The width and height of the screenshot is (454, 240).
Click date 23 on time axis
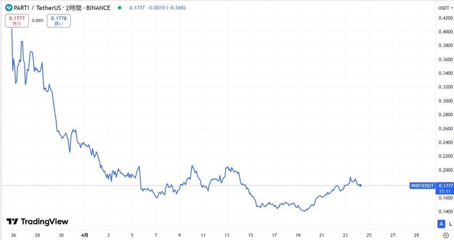pyautogui.click(x=345, y=235)
